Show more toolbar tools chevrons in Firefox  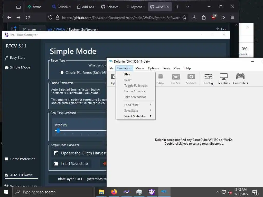223,17
